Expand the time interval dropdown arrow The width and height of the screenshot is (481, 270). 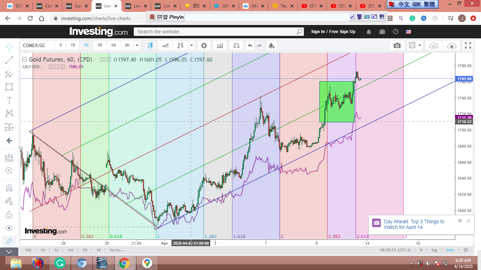coord(137,45)
